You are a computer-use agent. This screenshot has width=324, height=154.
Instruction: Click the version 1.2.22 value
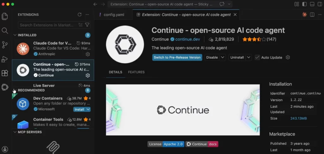[x=296, y=100]
